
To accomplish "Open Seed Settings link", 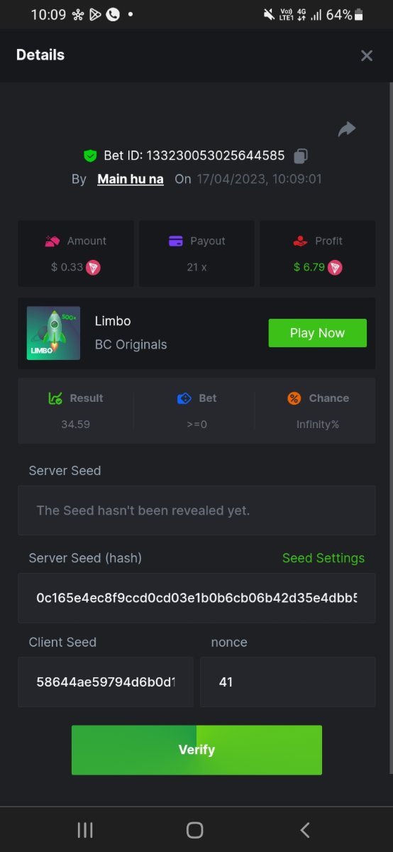I will 323,558.
